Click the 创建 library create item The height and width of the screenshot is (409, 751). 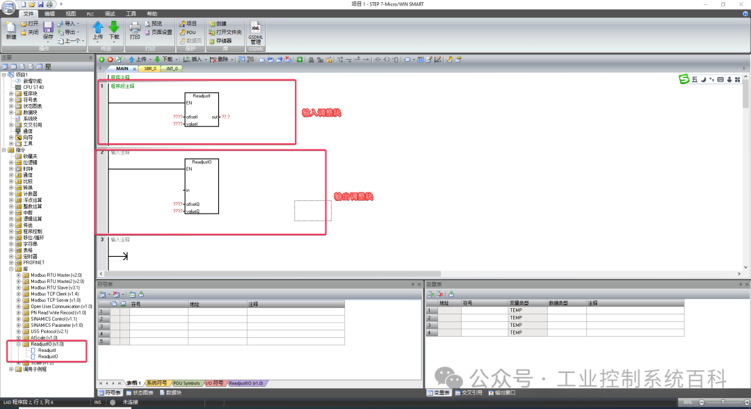point(218,24)
